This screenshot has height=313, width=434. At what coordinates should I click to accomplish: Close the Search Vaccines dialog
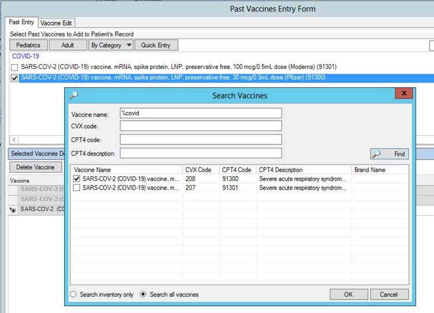tap(404, 94)
